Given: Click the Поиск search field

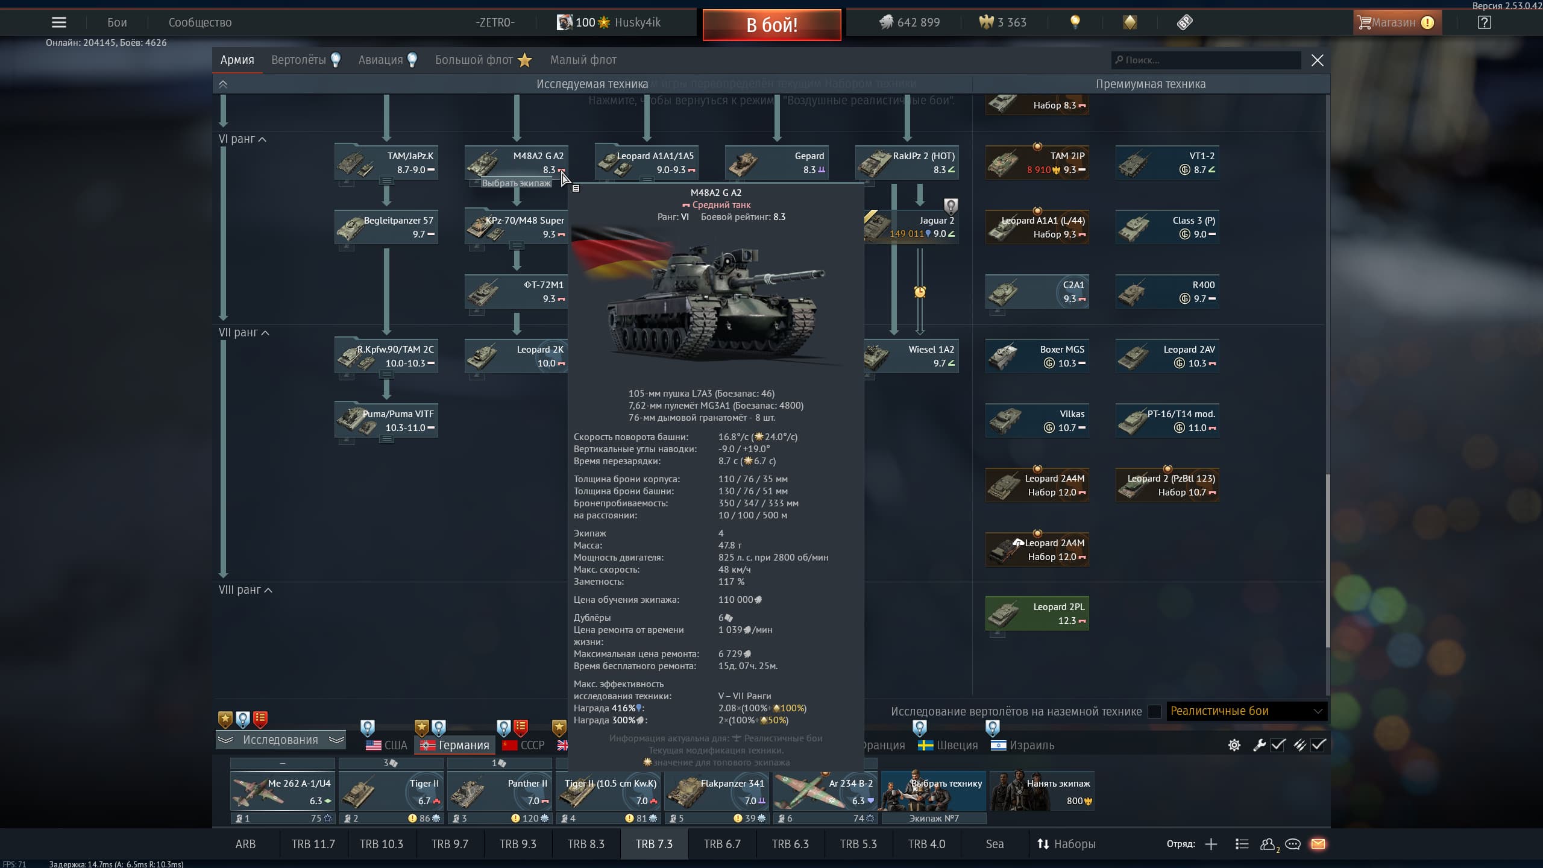Looking at the screenshot, I should click(1205, 60).
